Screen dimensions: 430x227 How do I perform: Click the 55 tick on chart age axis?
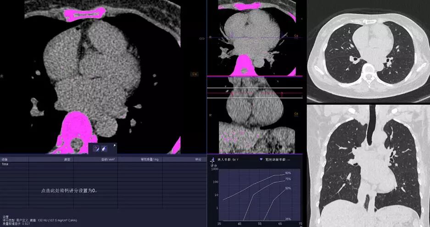[260, 224]
